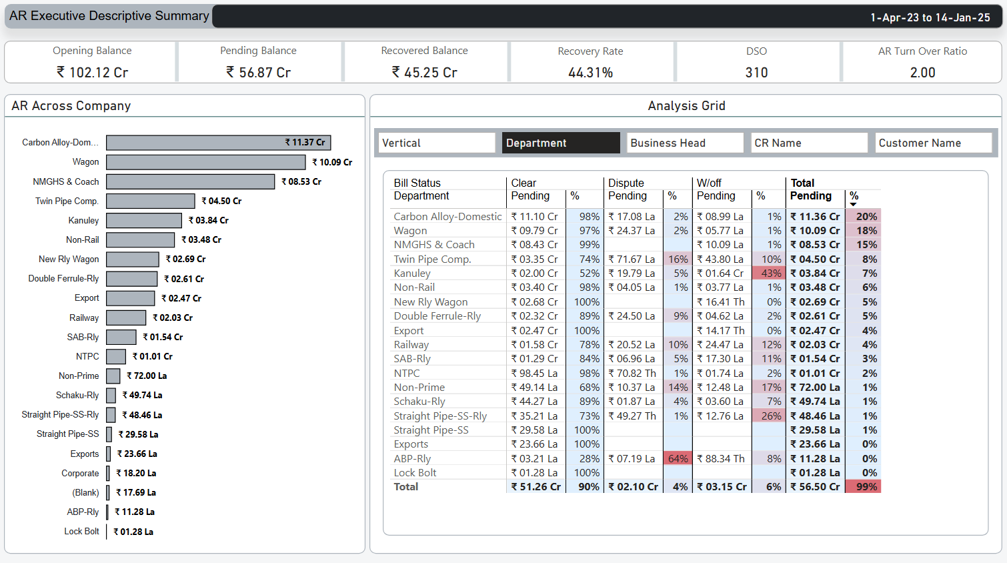The height and width of the screenshot is (563, 1007).
Task: Click the New Rly Wagon grid row
Action: pos(636,302)
